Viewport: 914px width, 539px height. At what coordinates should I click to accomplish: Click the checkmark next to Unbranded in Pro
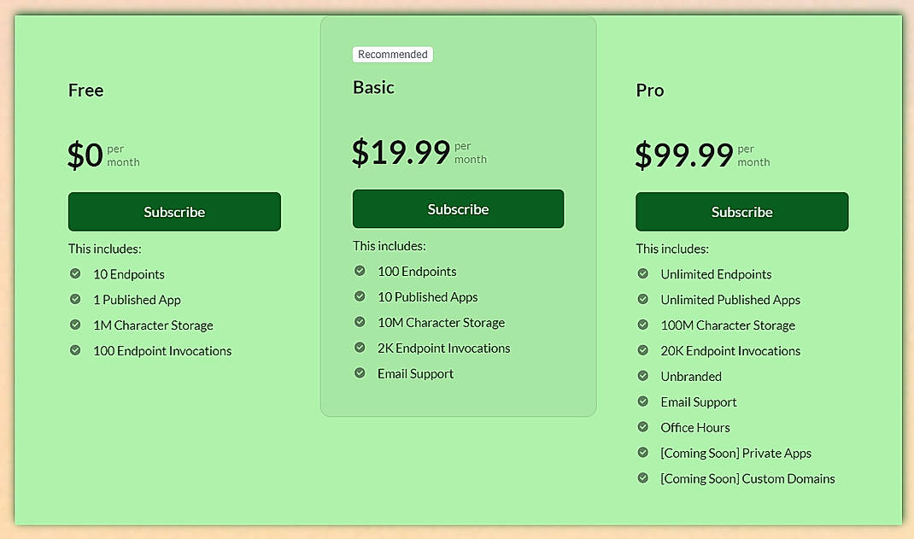(x=642, y=377)
